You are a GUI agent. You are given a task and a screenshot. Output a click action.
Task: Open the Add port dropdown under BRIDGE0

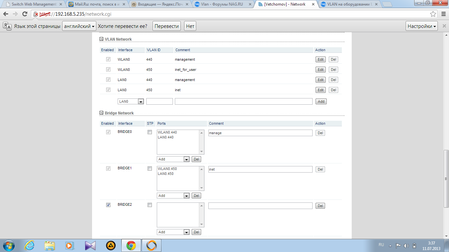(x=173, y=159)
